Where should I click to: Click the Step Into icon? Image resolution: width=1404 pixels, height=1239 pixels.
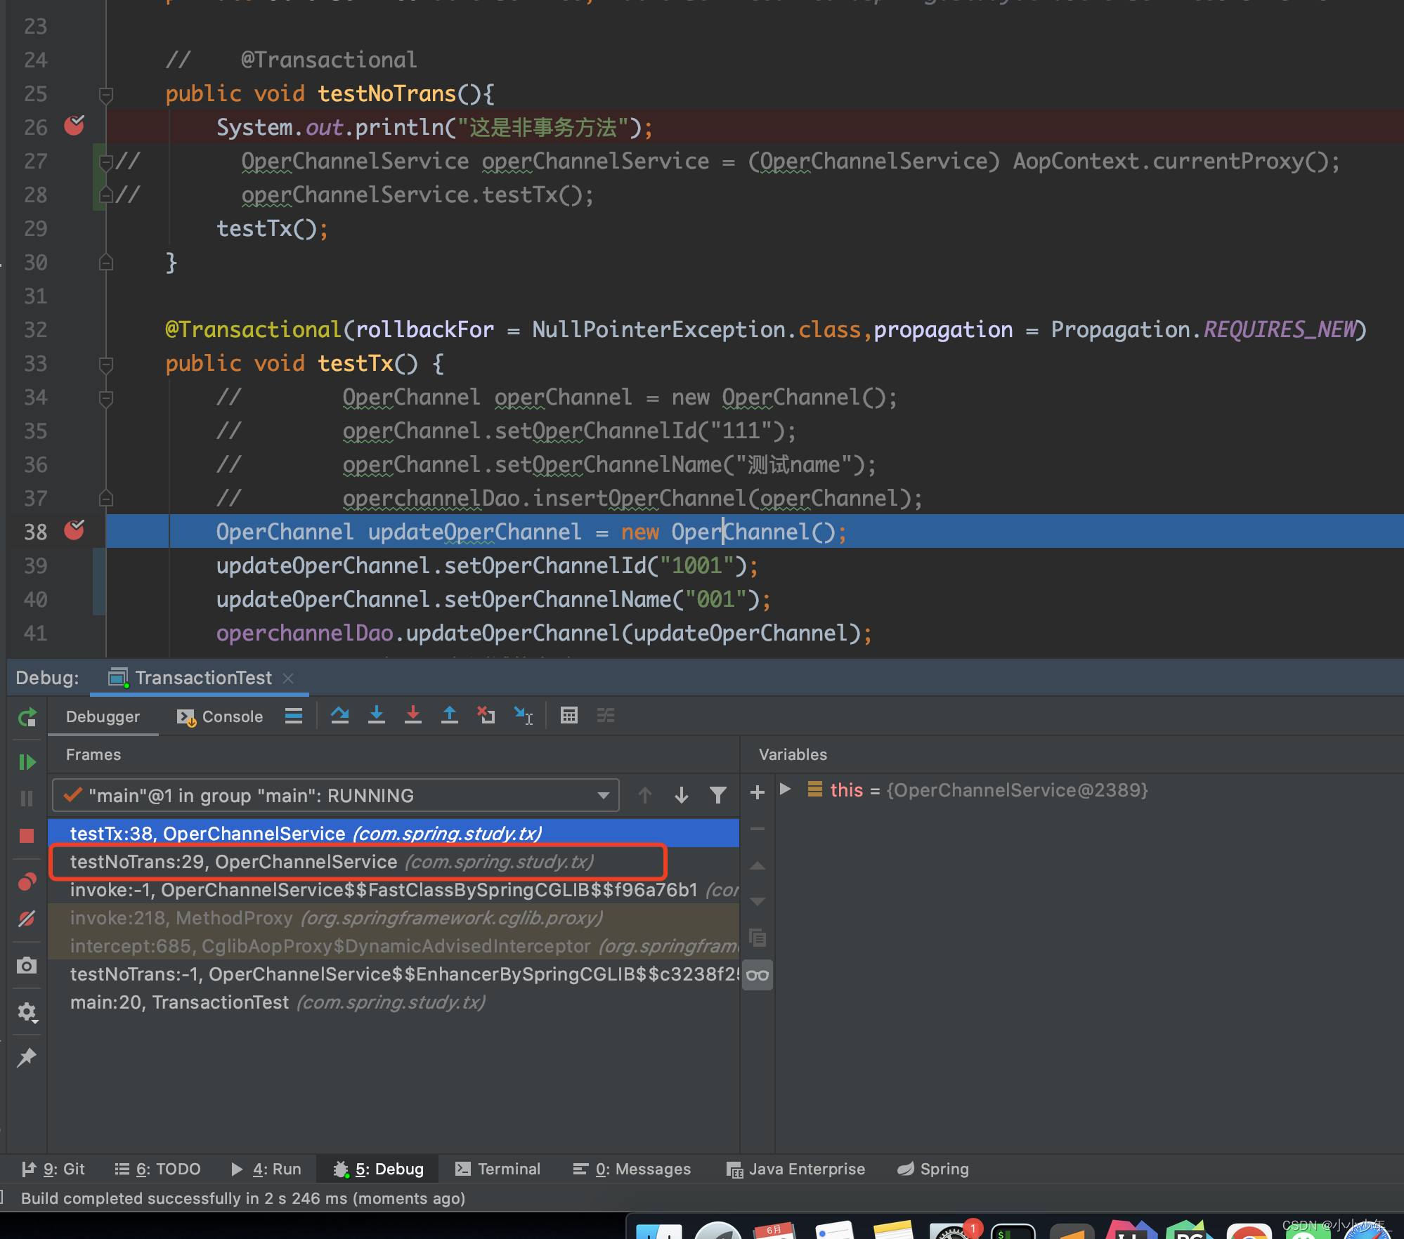377,716
